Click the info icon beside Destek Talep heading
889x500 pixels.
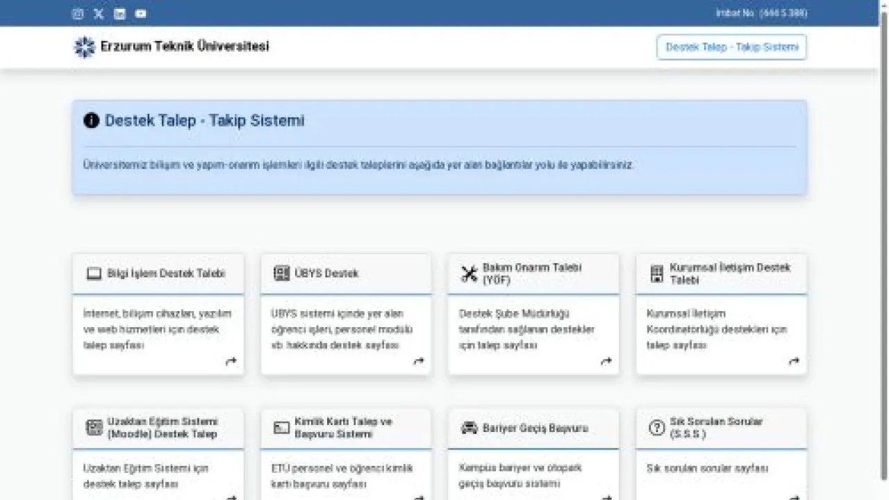(x=91, y=121)
